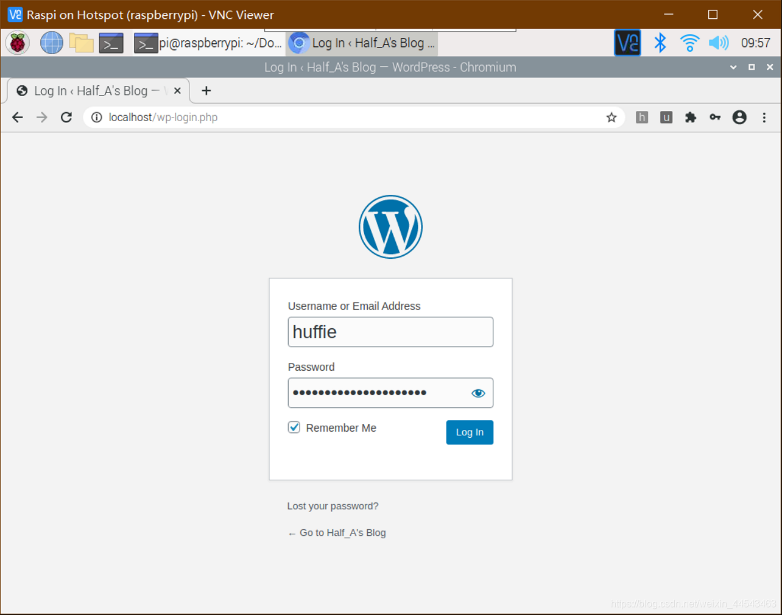Uncheck the Remember Me checkbox

pyautogui.click(x=294, y=427)
